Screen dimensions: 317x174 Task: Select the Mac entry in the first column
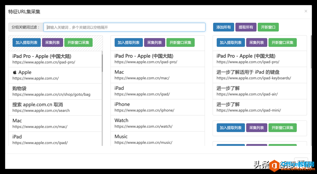55,124
